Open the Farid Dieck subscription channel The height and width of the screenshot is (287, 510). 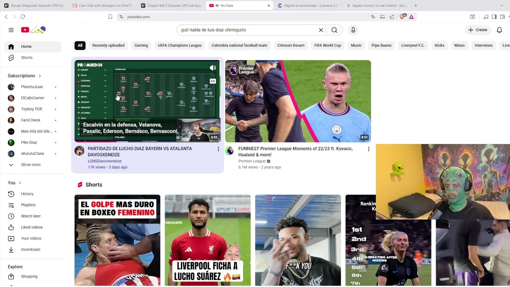[x=33, y=120]
